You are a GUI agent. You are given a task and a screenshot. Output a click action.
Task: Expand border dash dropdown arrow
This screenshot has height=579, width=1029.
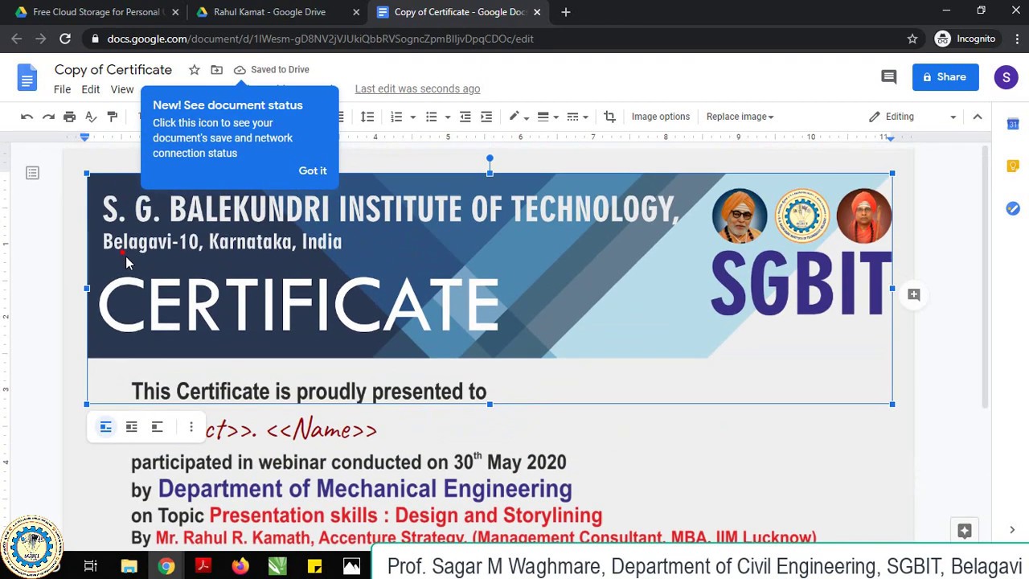click(585, 117)
